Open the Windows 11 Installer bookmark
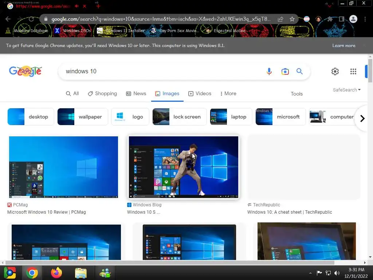This screenshot has width=373, height=280. pyautogui.click(x=121, y=31)
